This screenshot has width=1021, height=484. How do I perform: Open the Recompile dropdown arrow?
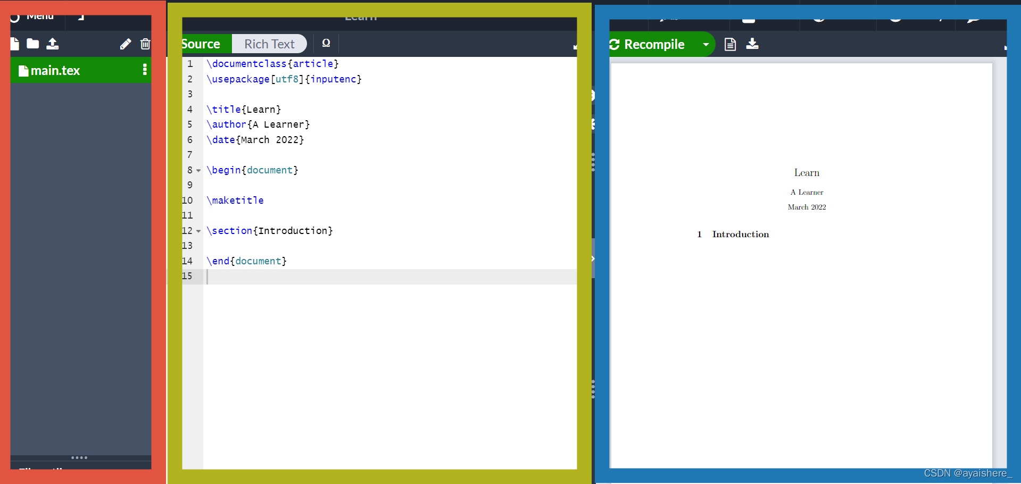tap(706, 45)
